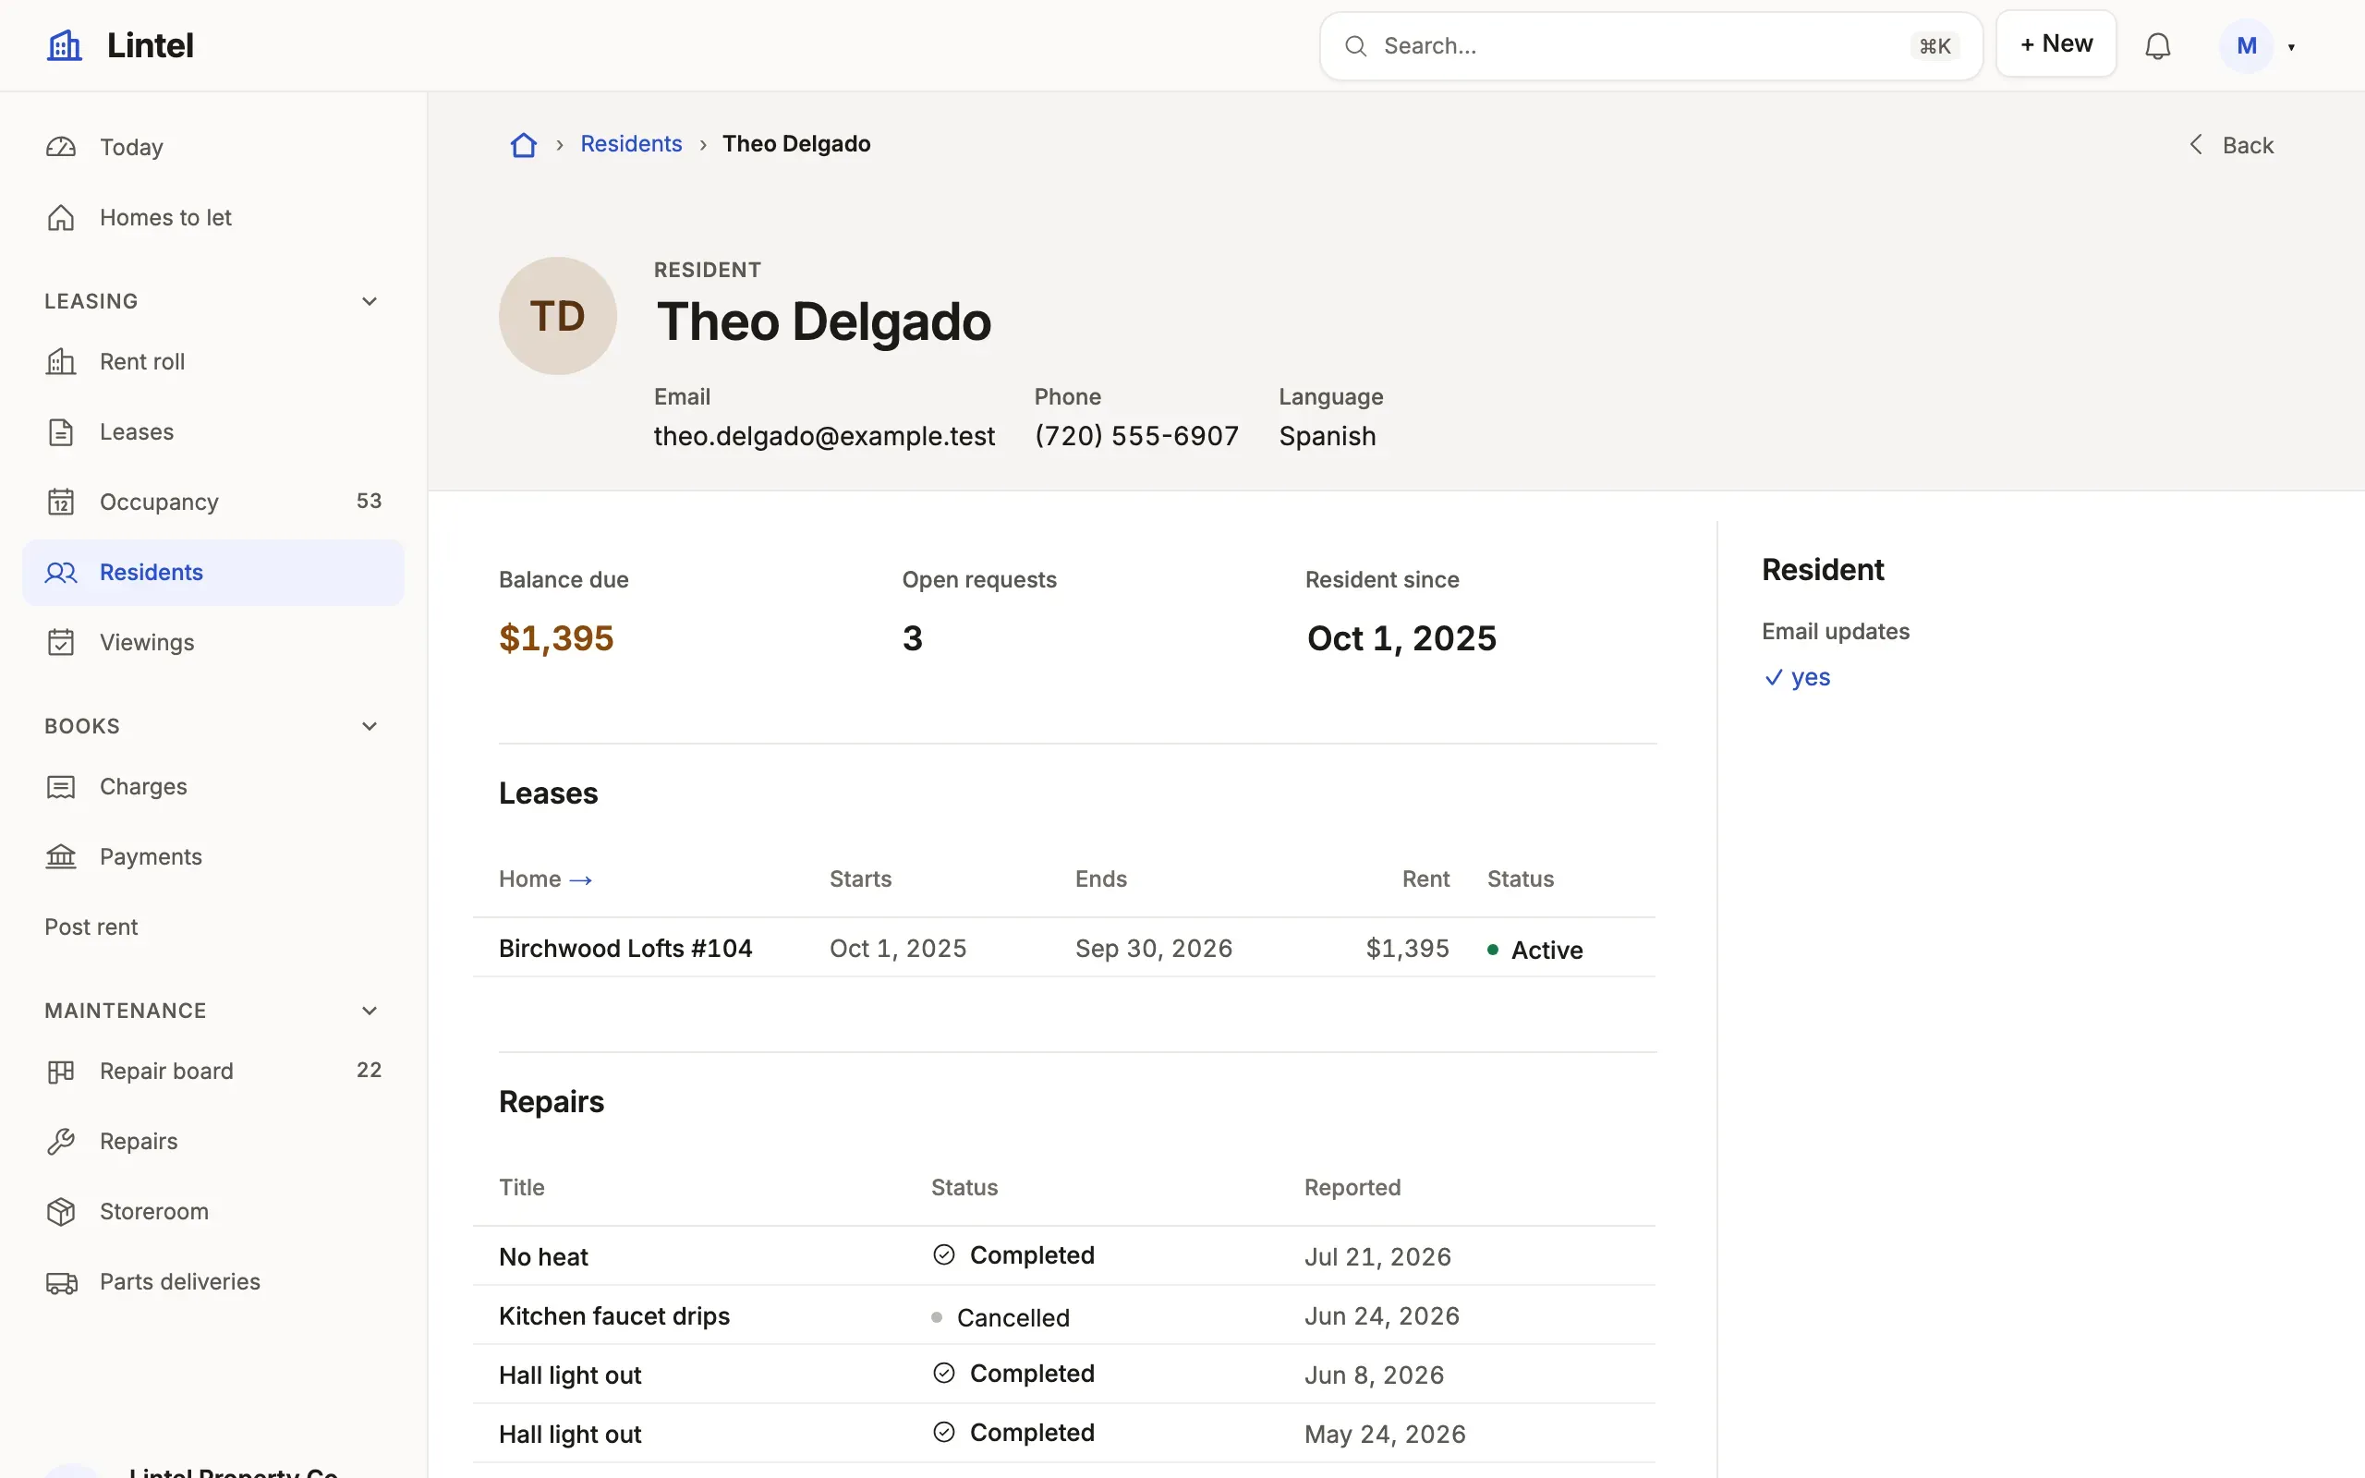Screen dimensions: 2365x1478
Task: Click the home breadcrumb icon
Action: click(x=524, y=145)
